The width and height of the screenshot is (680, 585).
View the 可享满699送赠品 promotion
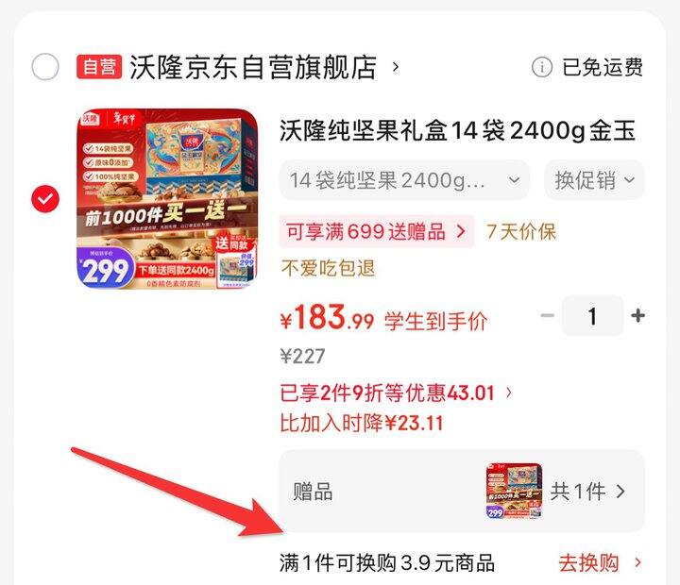pos(377,231)
